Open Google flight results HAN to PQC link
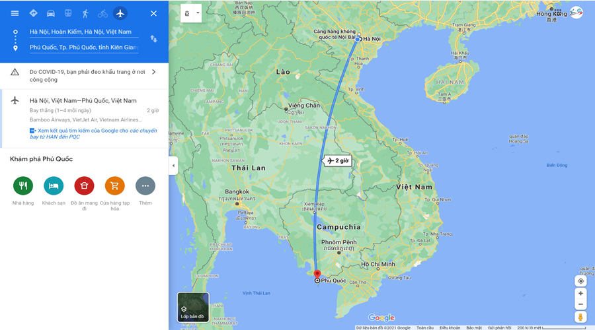Screen dimensions: 595x330 (x=93, y=133)
